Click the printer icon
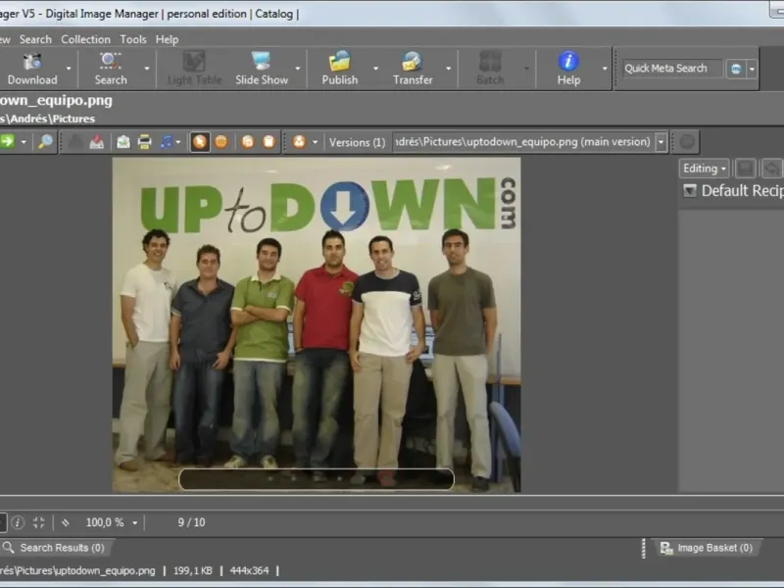784x588 pixels. click(x=144, y=142)
